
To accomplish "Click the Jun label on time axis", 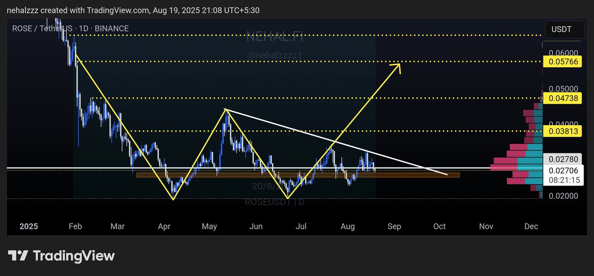I will click(256, 227).
